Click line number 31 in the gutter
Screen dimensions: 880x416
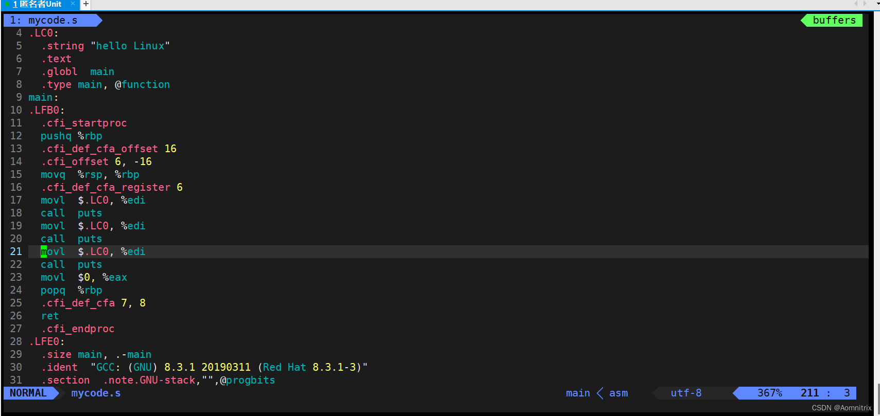(16, 380)
